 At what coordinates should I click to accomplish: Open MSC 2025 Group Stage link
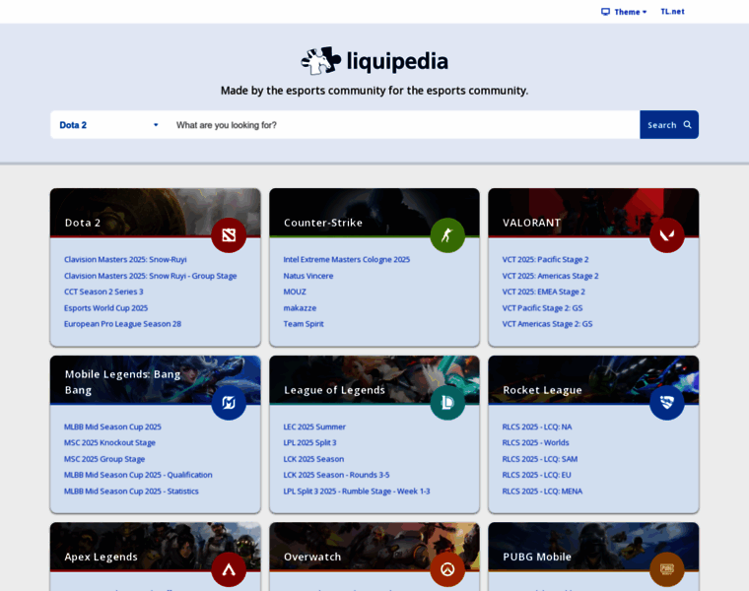click(x=104, y=459)
